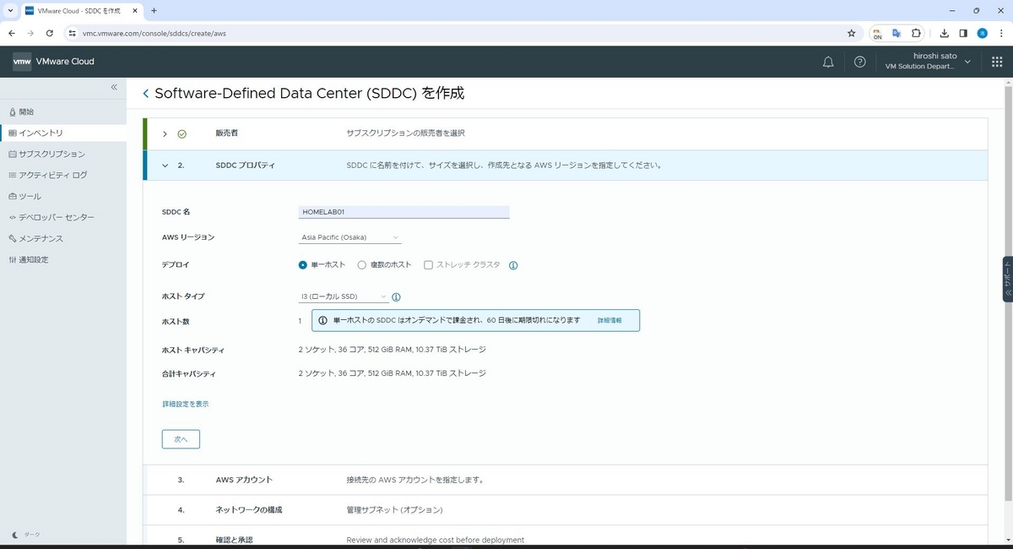Image resolution: width=1013 pixels, height=549 pixels.
Task: Click the info icon next to ストレッチ クラスタ
Action: click(513, 265)
